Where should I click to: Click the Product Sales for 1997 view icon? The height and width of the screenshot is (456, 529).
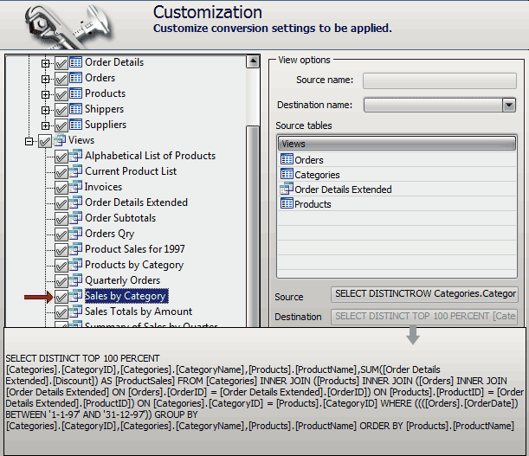click(75, 249)
